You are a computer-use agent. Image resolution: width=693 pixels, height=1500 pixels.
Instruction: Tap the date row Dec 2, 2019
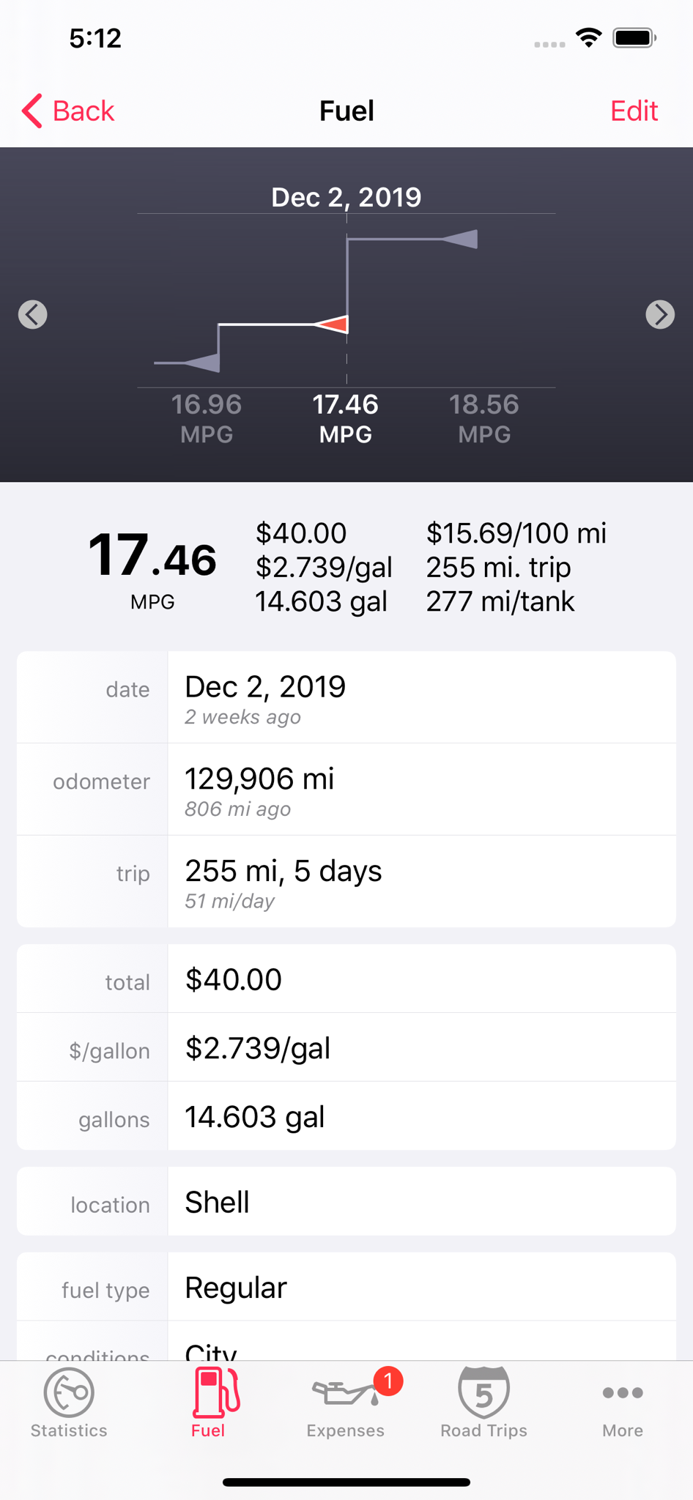(346, 697)
